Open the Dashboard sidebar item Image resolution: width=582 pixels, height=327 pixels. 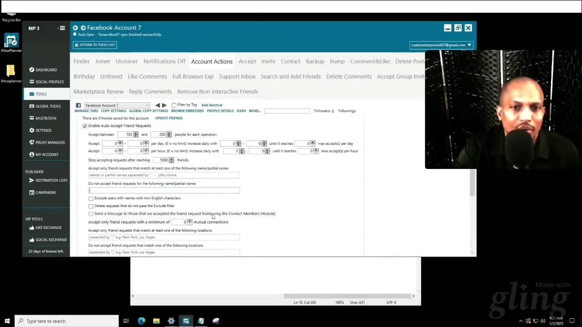click(43, 70)
